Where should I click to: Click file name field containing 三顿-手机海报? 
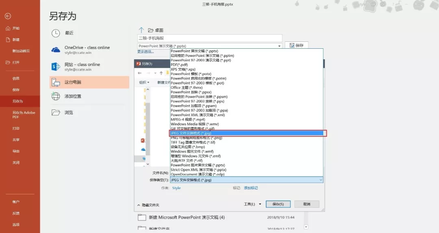click(210, 38)
